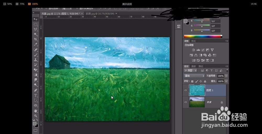Select the Eyedropper tool

click(36, 44)
